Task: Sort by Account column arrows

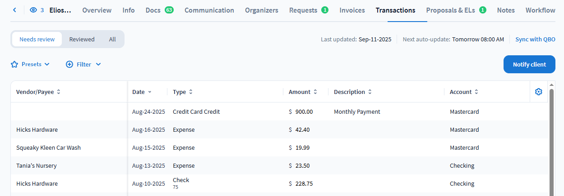Action: pos(476,92)
